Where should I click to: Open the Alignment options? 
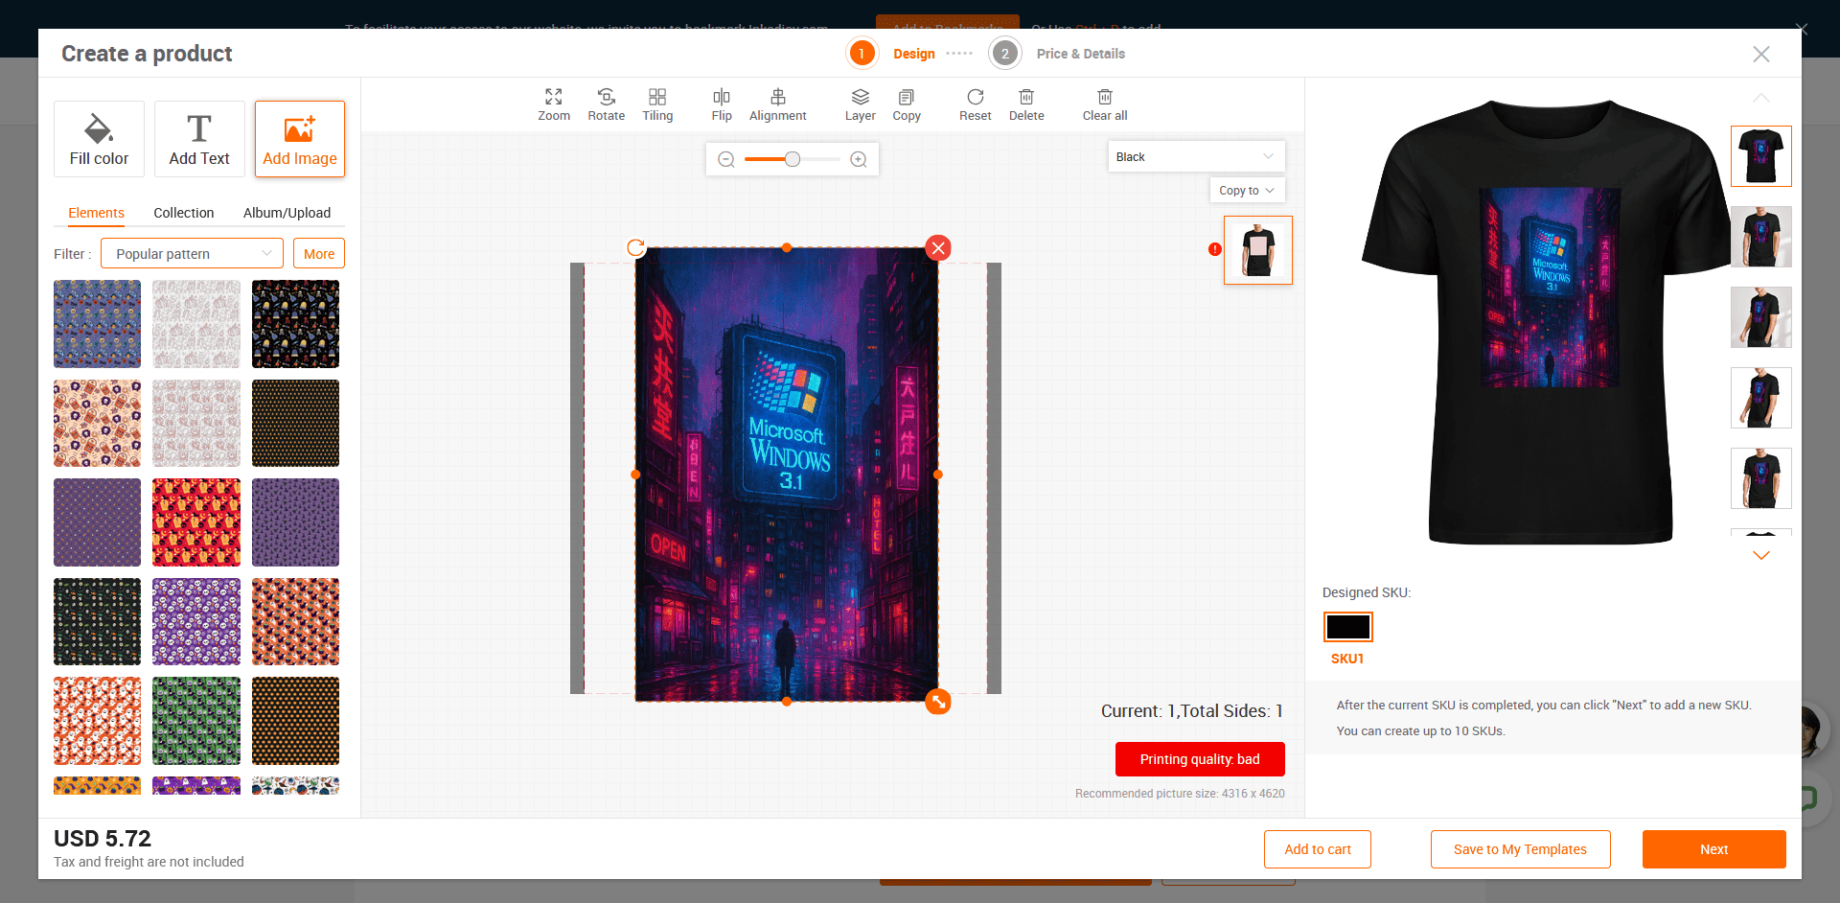point(777,104)
